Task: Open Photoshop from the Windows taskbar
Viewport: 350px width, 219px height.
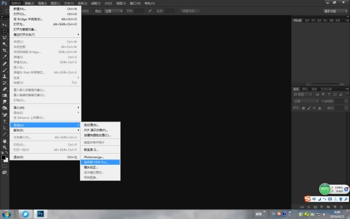Action: click(40, 214)
